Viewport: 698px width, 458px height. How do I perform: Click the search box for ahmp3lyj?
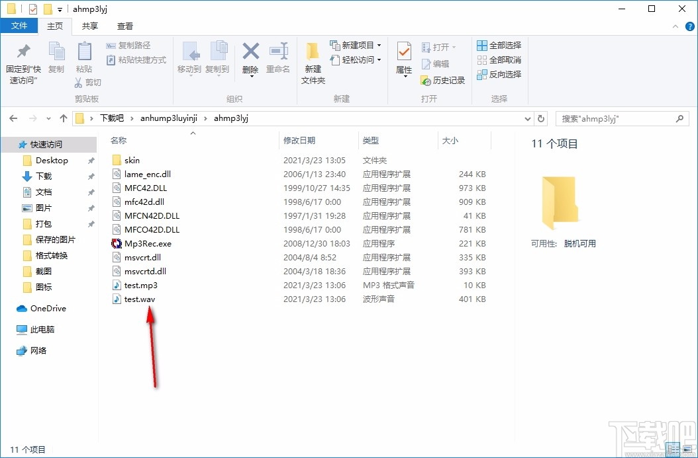click(x=616, y=119)
